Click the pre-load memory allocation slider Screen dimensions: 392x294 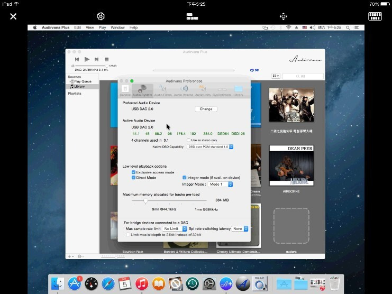146,200
